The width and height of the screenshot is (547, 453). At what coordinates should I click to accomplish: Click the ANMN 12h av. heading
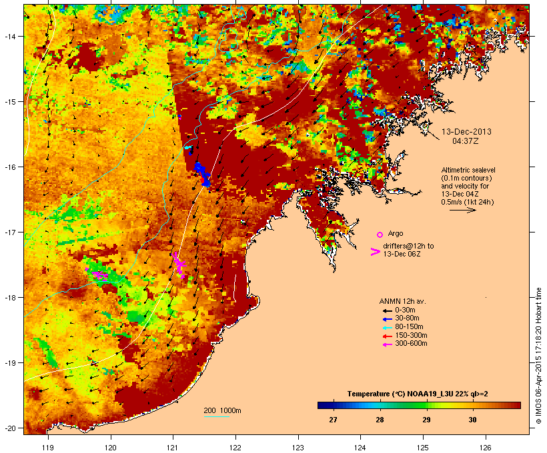tap(402, 301)
